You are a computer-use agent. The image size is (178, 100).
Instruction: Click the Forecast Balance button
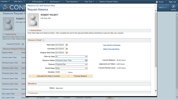pos(80,76)
